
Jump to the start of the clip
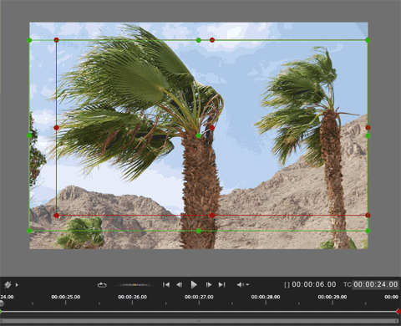tap(166, 284)
